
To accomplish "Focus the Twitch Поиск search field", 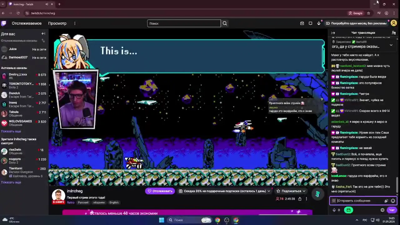I will [184, 23].
